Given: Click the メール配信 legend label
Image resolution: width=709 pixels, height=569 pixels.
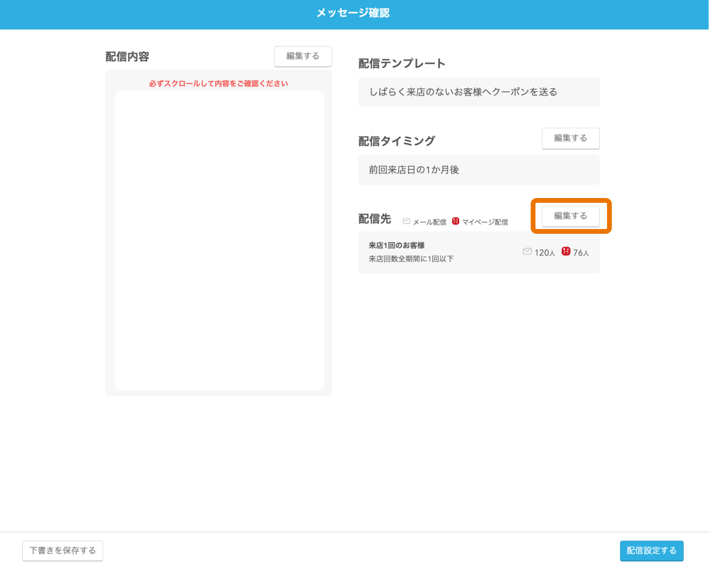Looking at the screenshot, I should tap(429, 222).
